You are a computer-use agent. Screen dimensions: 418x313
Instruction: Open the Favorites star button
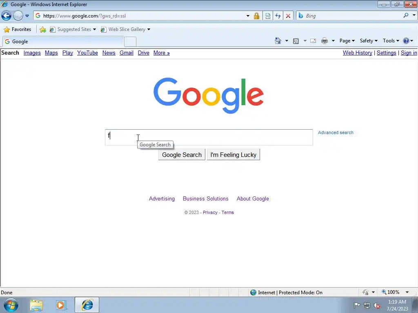click(17, 29)
